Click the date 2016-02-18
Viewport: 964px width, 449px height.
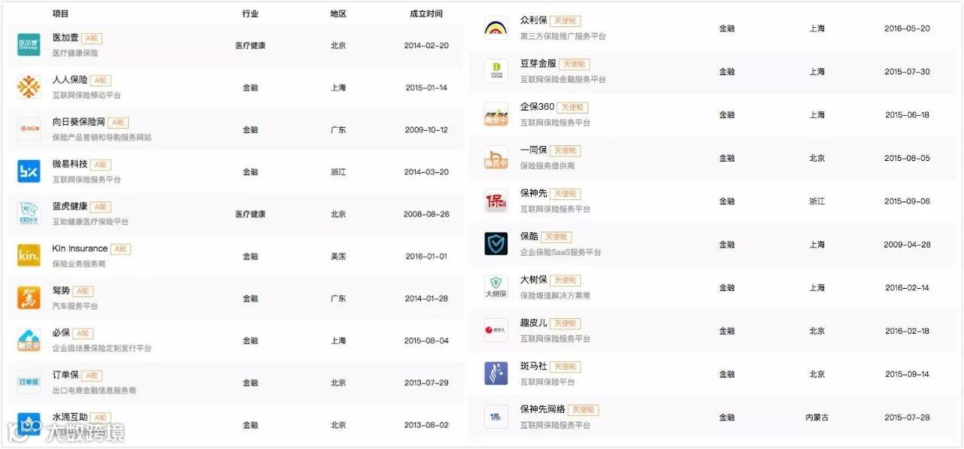coord(907,332)
